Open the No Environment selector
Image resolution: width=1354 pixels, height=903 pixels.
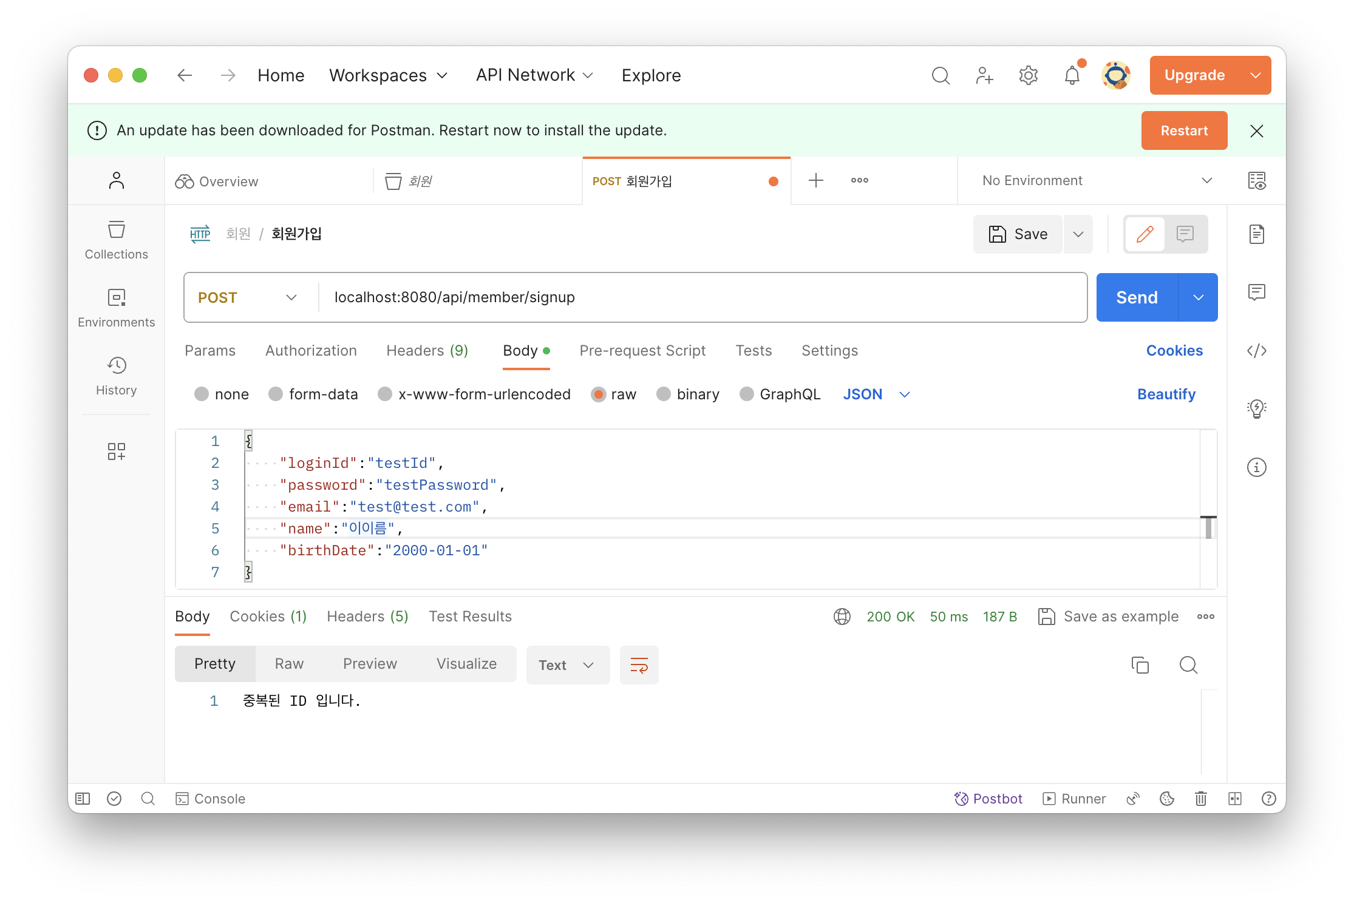tap(1096, 181)
